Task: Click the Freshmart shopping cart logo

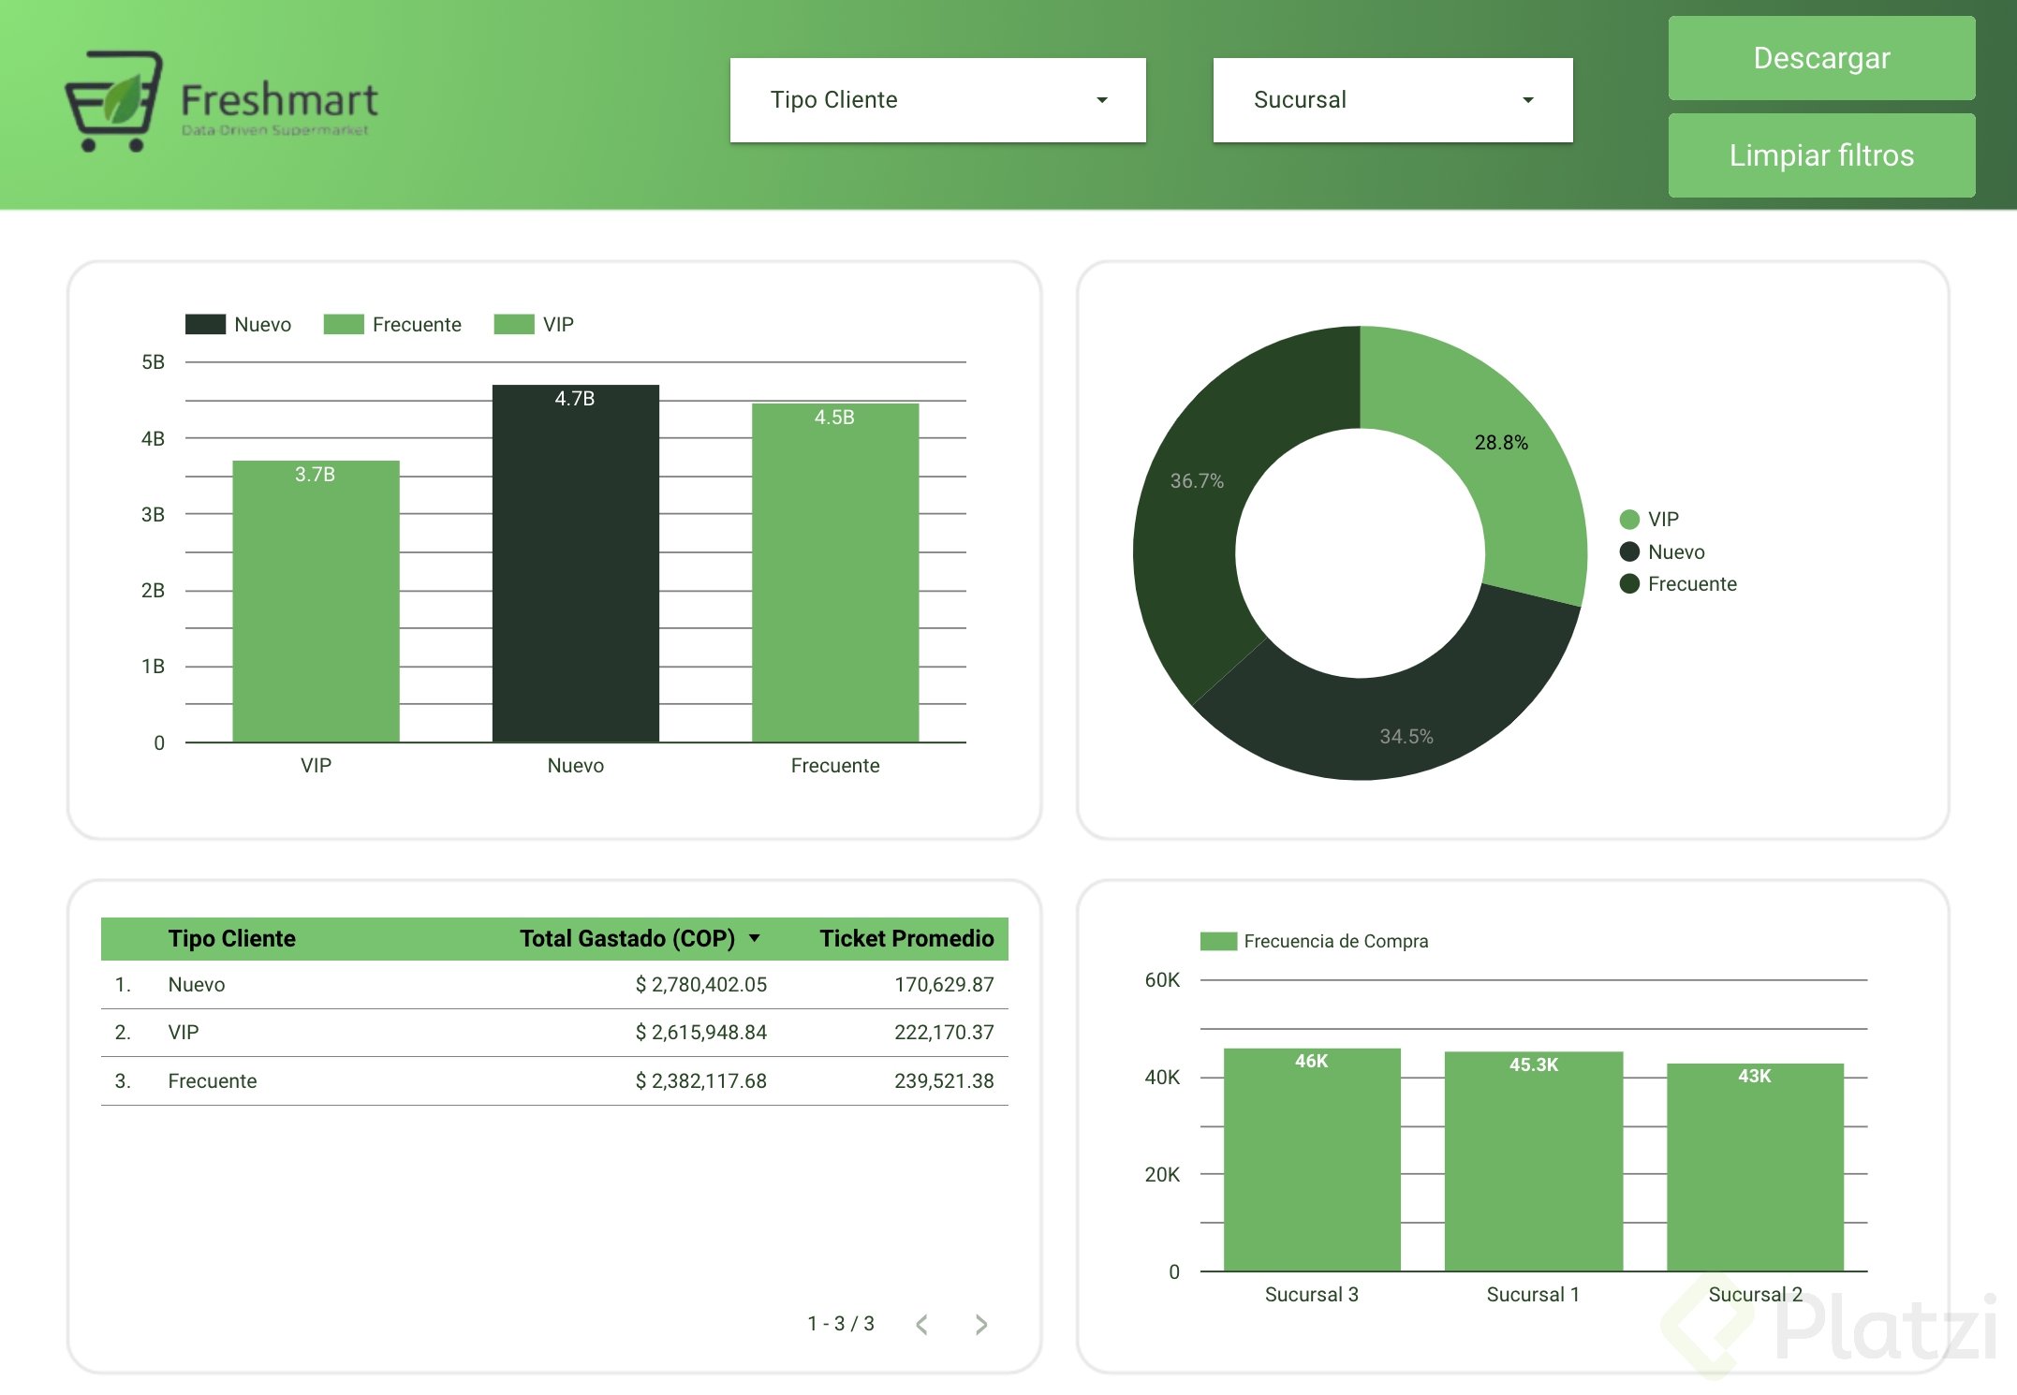Action: click(x=114, y=101)
